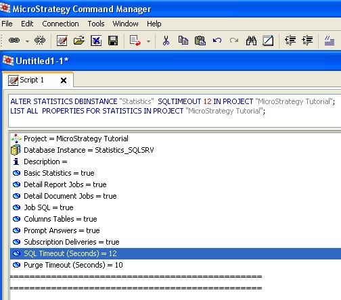
Task: Open the Connection menu
Action: click(60, 24)
